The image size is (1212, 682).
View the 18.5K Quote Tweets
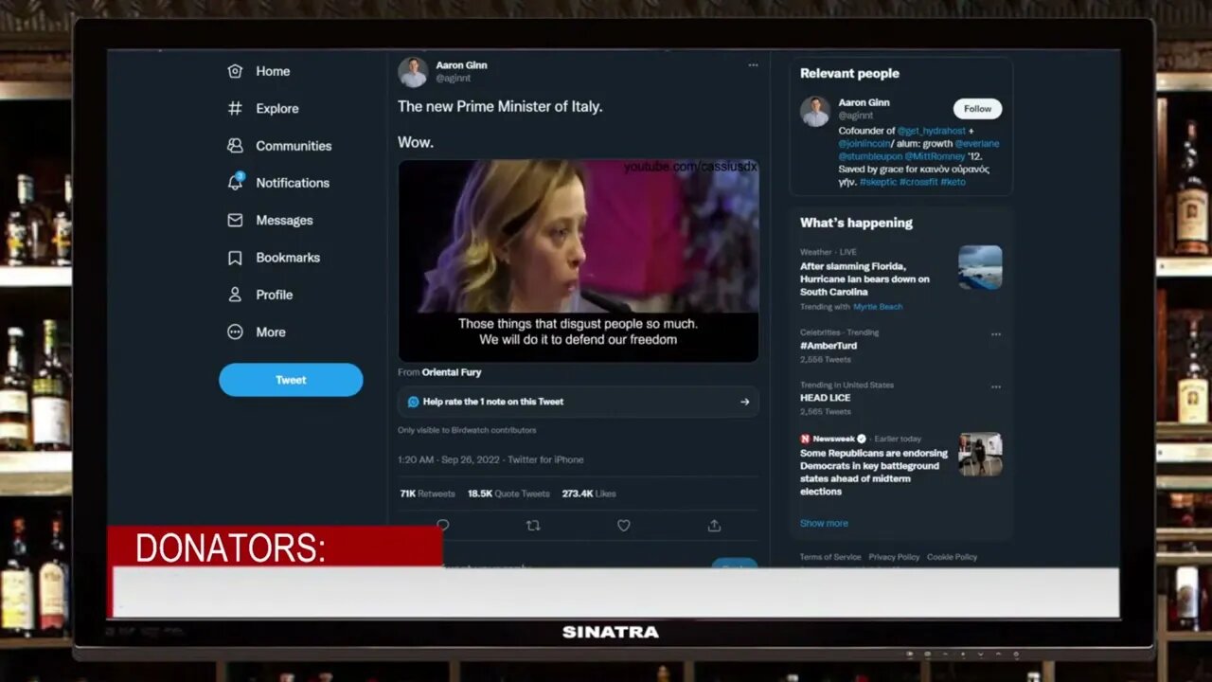pyautogui.click(x=508, y=494)
